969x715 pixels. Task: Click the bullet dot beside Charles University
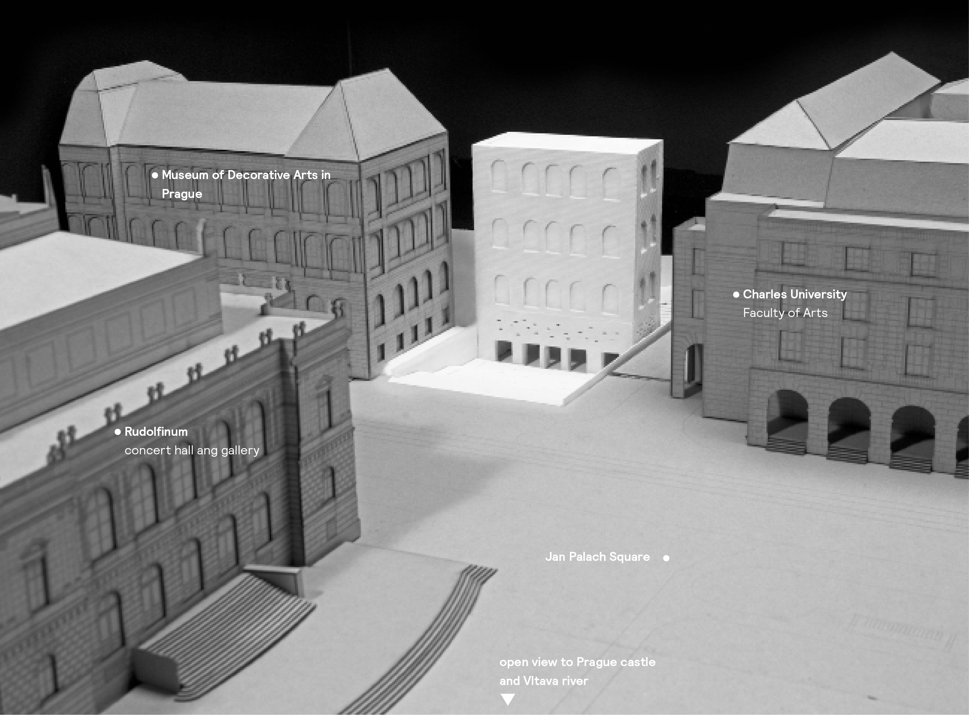coord(736,295)
